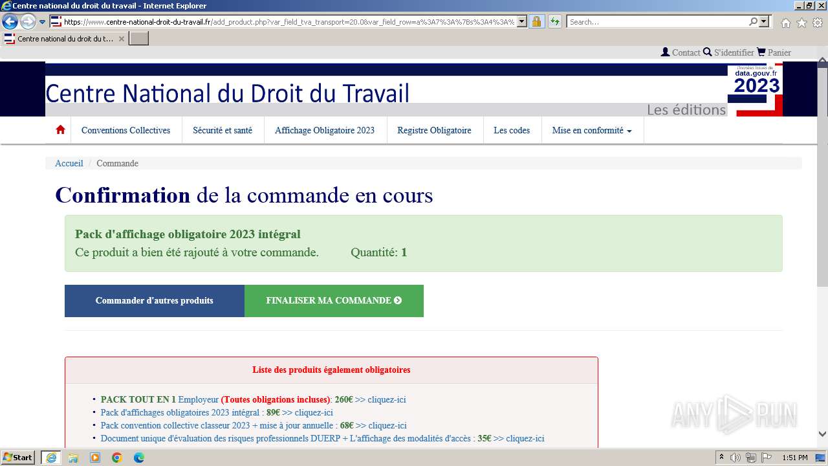The width and height of the screenshot is (828, 466).
Task: Open Document unique DUERP 35€ link
Action: pyautogui.click(x=323, y=438)
